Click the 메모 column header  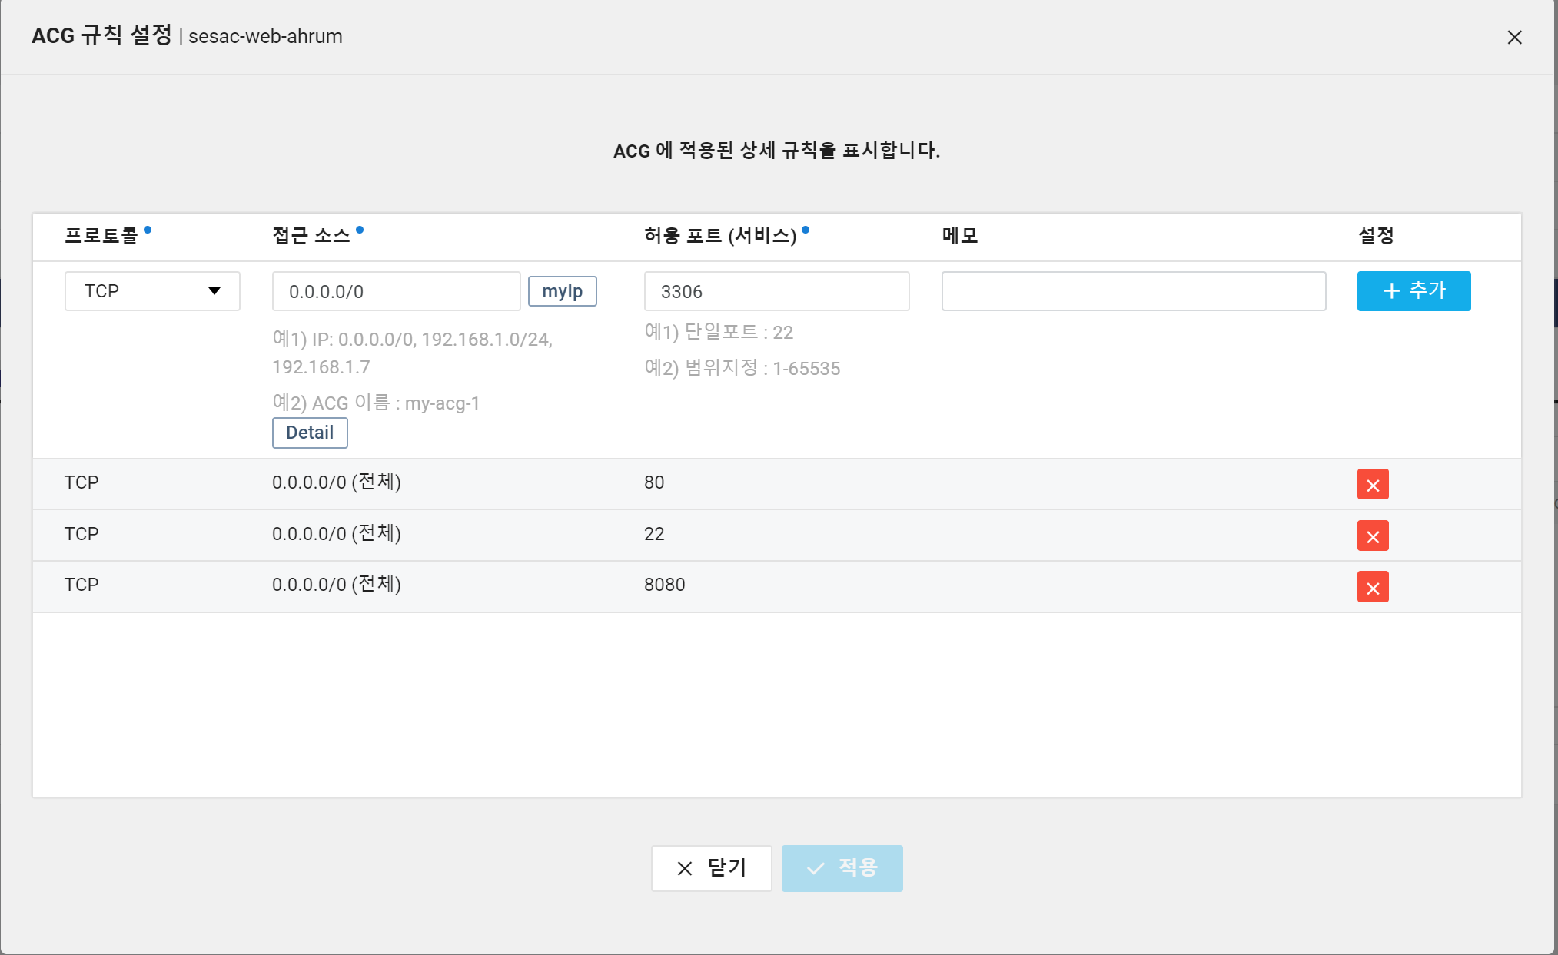(960, 236)
